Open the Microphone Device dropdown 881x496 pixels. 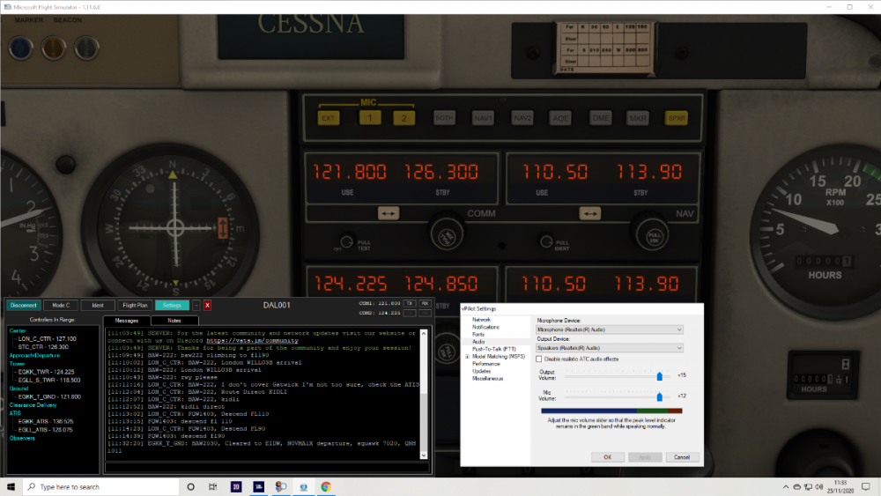[x=610, y=329]
